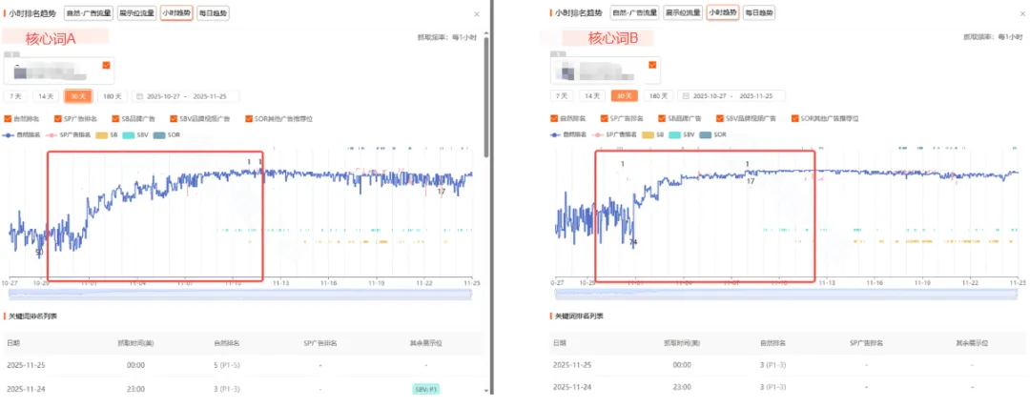This screenshot has height=409, width=1030.
Task: Toggle SBV品牌视频广告 checkbox in 核心词A panel
Action: pyautogui.click(x=175, y=119)
